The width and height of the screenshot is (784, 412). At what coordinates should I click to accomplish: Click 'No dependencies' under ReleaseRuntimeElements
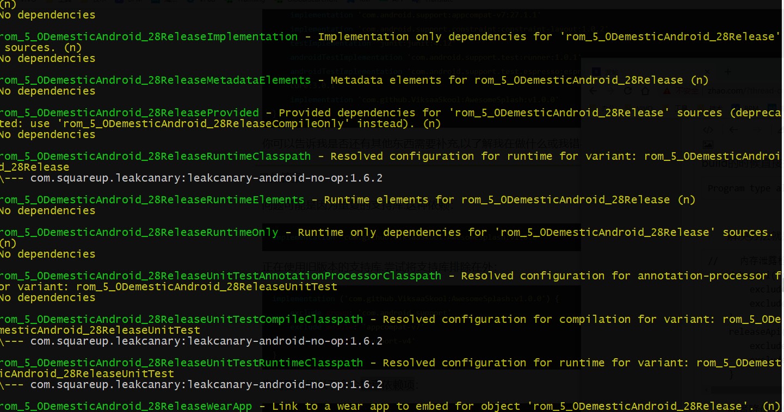point(47,211)
